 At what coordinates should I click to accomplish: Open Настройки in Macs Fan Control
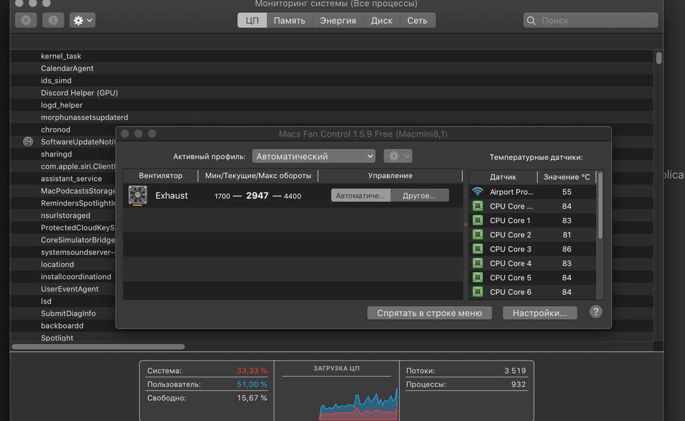tap(539, 313)
